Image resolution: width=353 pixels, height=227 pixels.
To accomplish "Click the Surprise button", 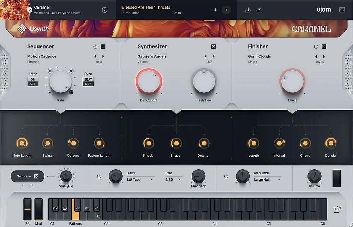I will 24,176.
